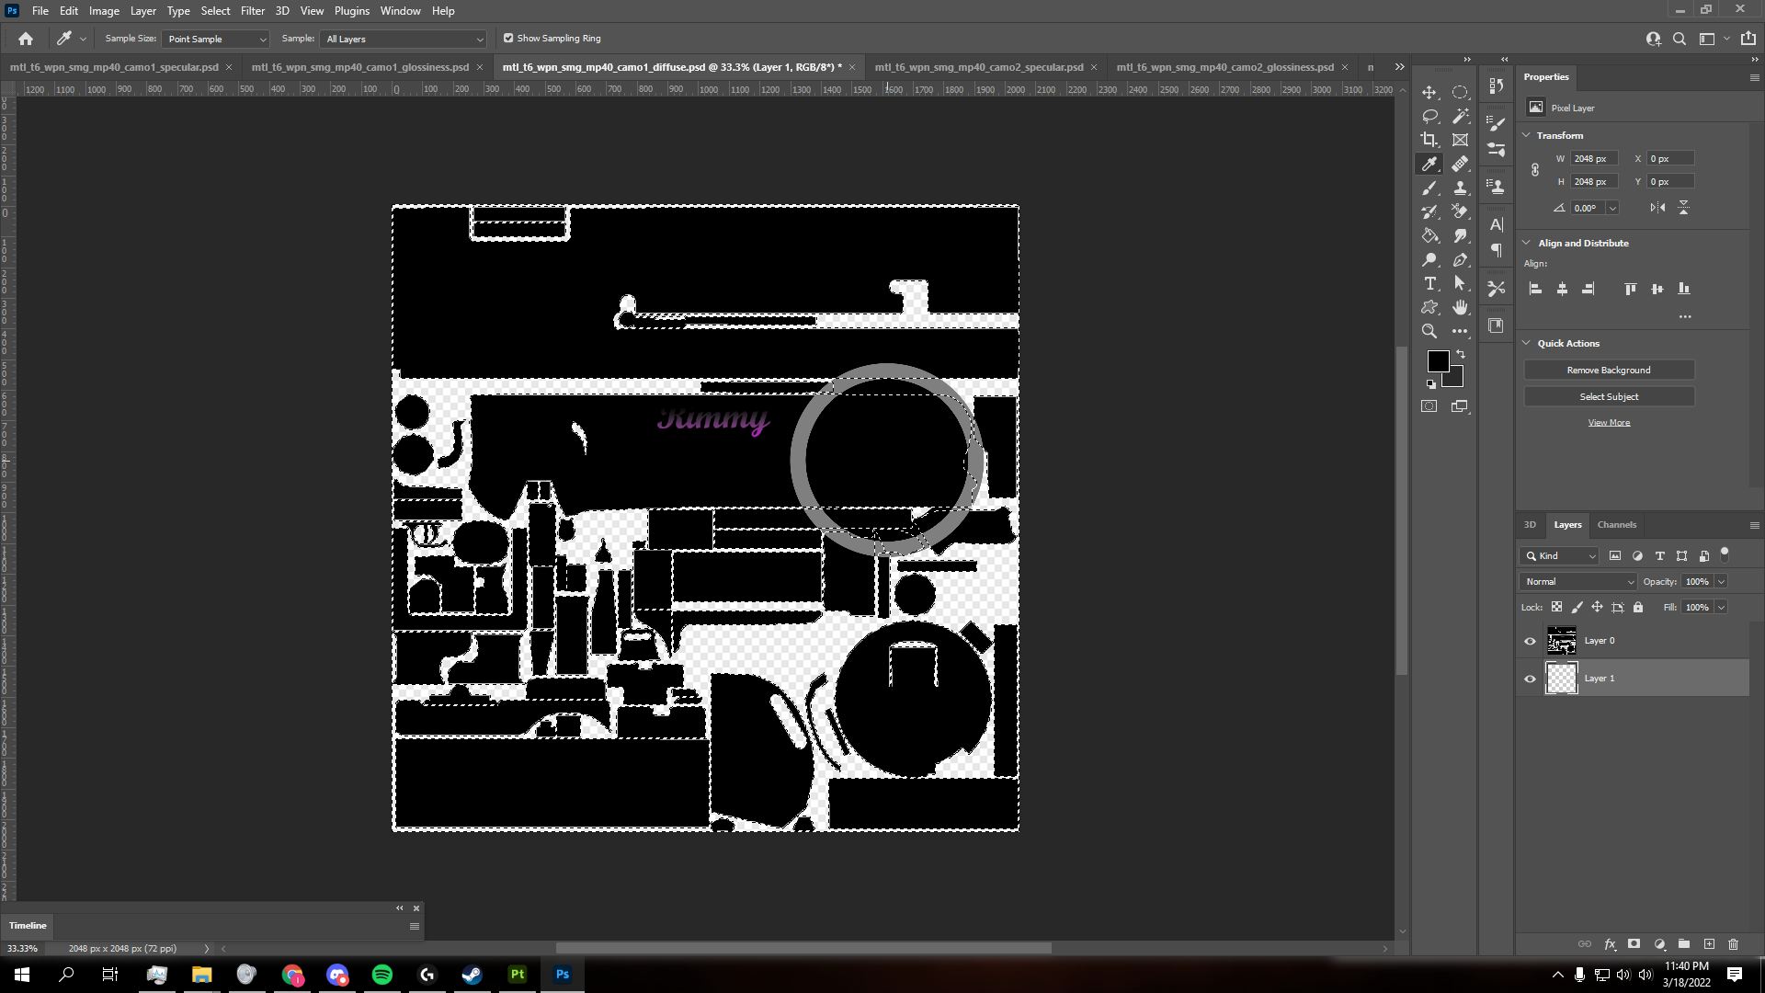Swap foreground and background colors

[x=1461, y=354]
